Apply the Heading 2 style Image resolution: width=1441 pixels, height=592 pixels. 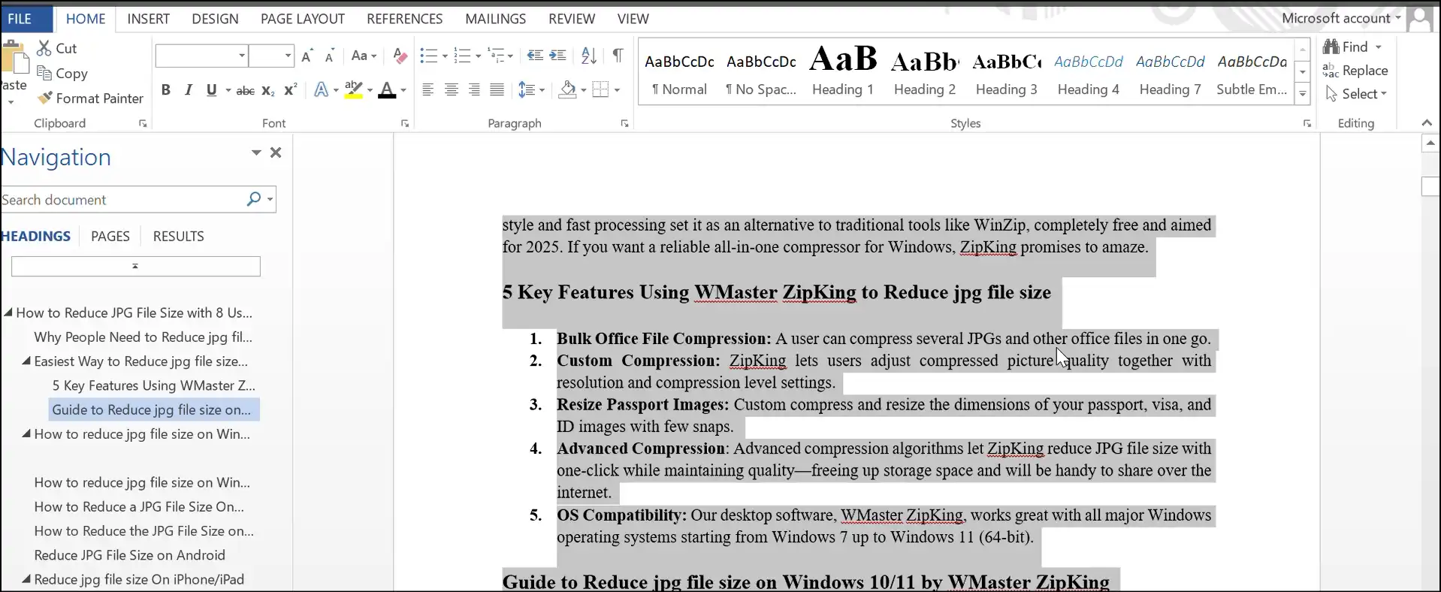(x=924, y=71)
